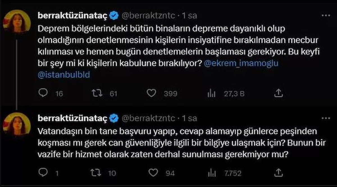Like the first tweet with 399 likes
This screenshot has height=187, width=337.
tap(151, 93)
